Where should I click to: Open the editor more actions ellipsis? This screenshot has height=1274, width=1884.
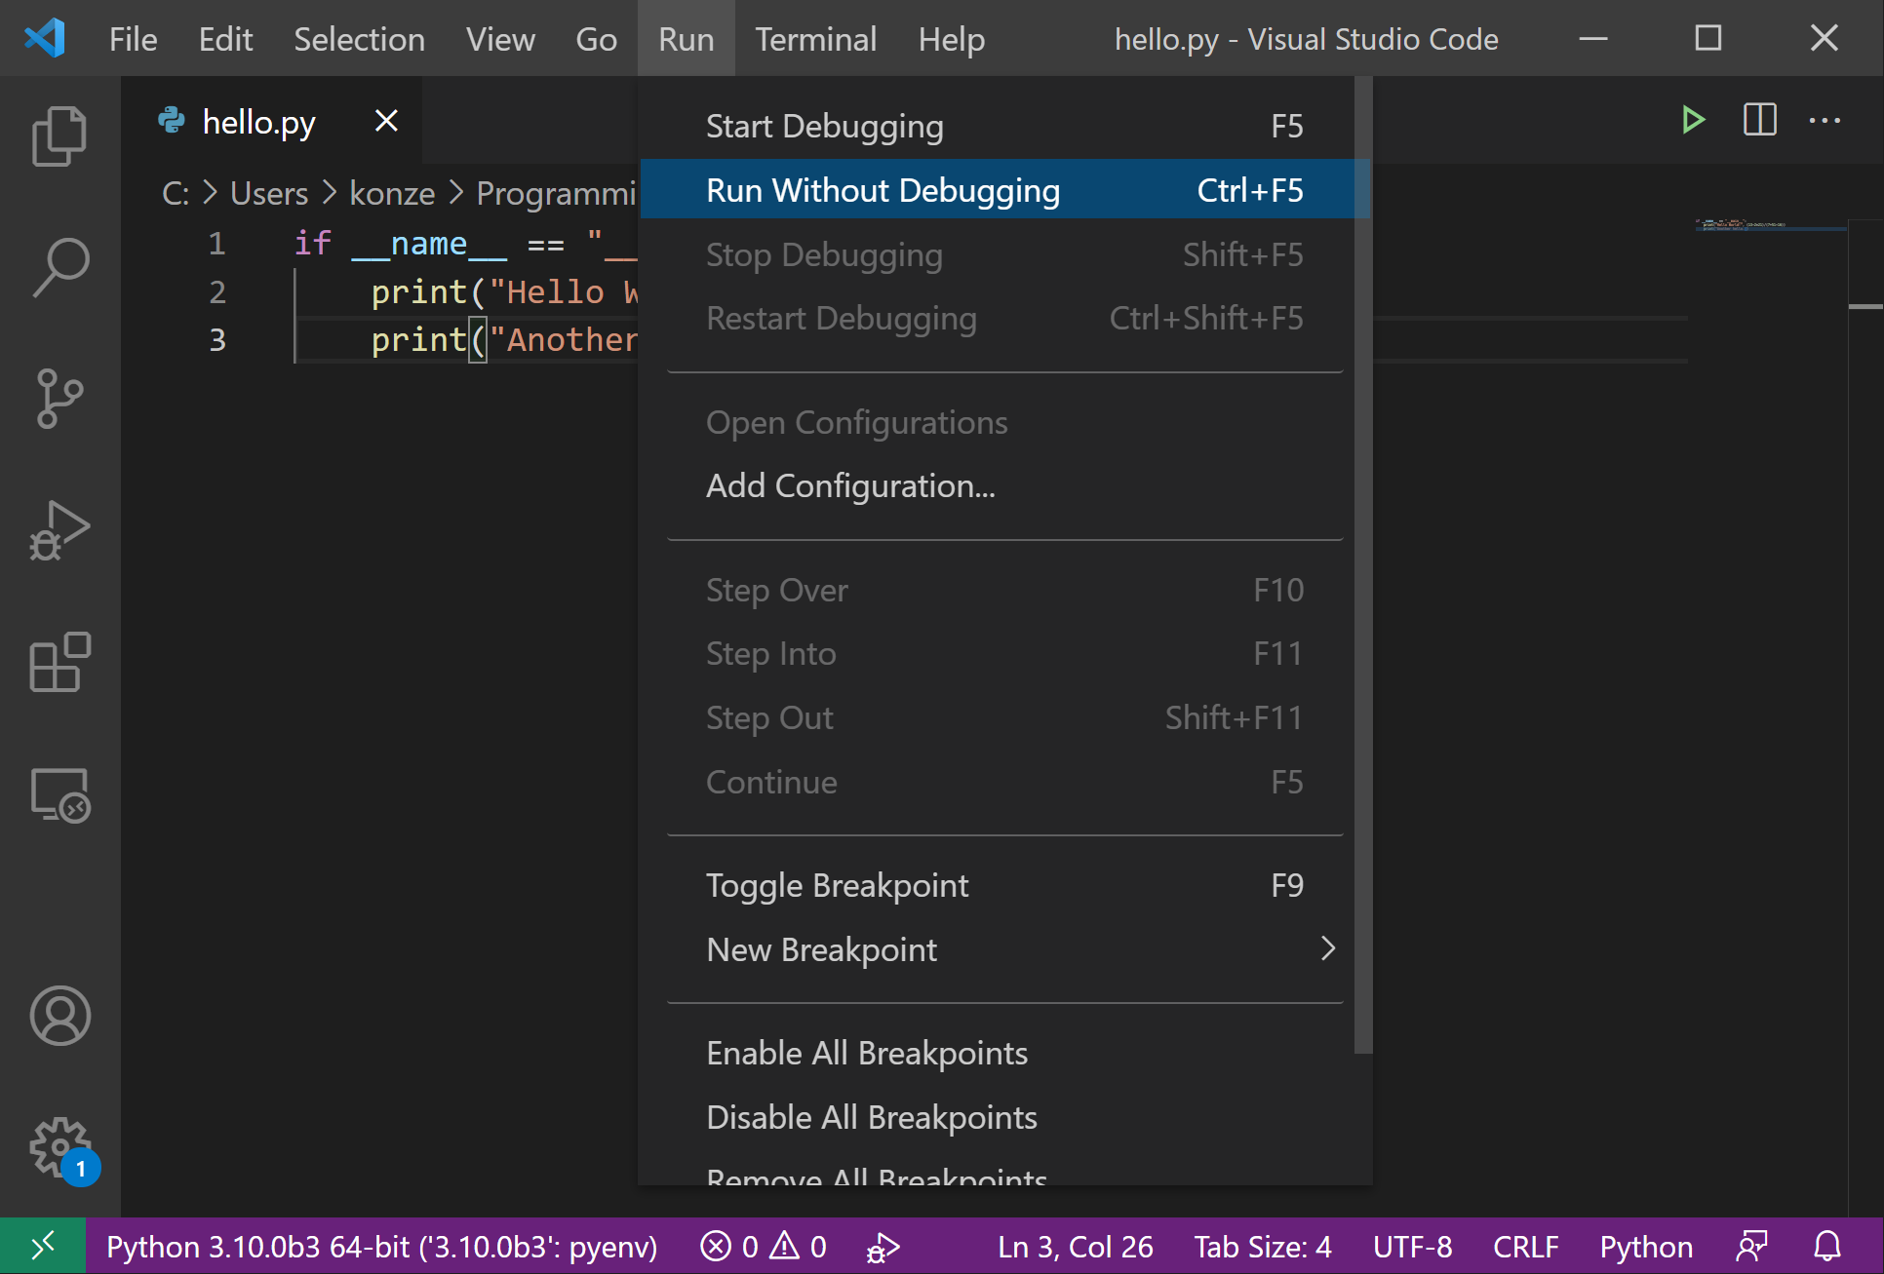click(x=1825, y=120)
